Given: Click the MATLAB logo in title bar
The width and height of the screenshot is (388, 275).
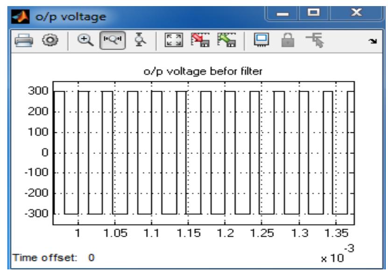Looking at the screenshot, I should click(x=20, y=17).
